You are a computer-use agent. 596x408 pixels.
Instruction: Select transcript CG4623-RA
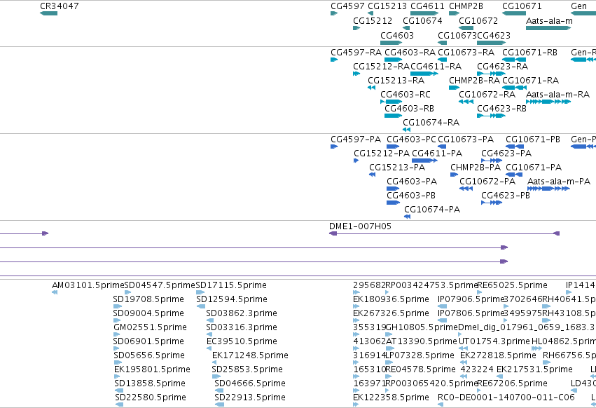coord(491,74)
